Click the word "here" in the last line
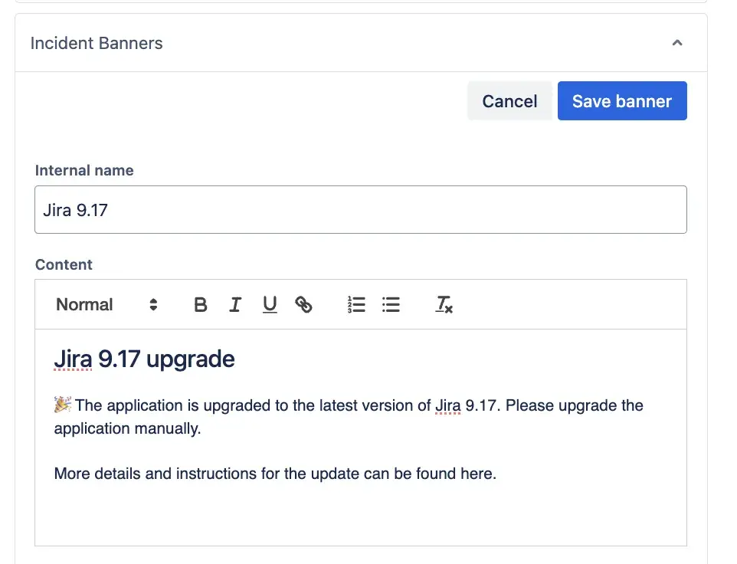 477,474
